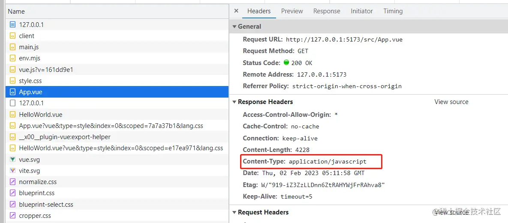Image resolution: width=508 pixels, height=223 pixels.
Task: Click the script icon next to client
Action: coord(12,36)
